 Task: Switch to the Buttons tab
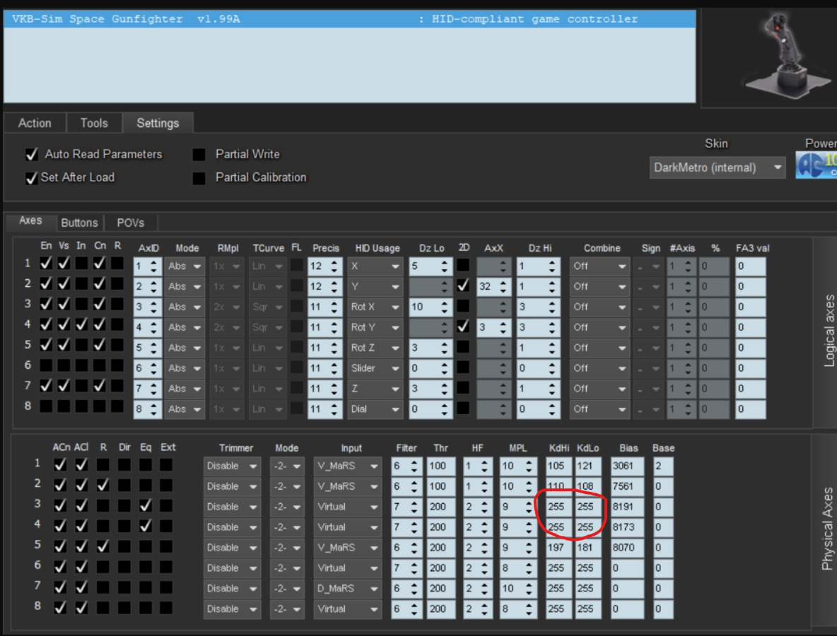(x=79, y=223)
